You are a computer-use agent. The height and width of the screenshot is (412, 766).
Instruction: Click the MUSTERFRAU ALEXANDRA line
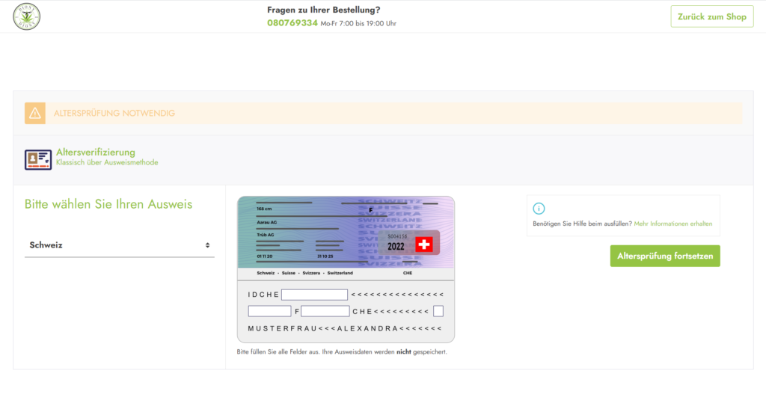345,328
